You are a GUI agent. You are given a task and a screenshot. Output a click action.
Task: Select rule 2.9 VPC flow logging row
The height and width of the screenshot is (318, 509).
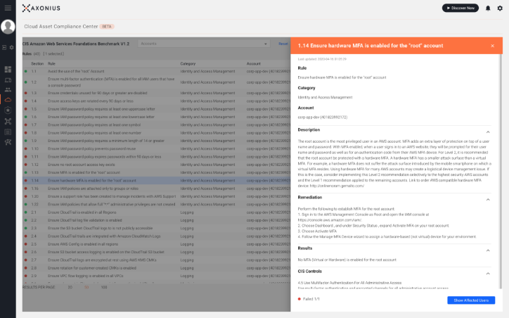(157, 276)
